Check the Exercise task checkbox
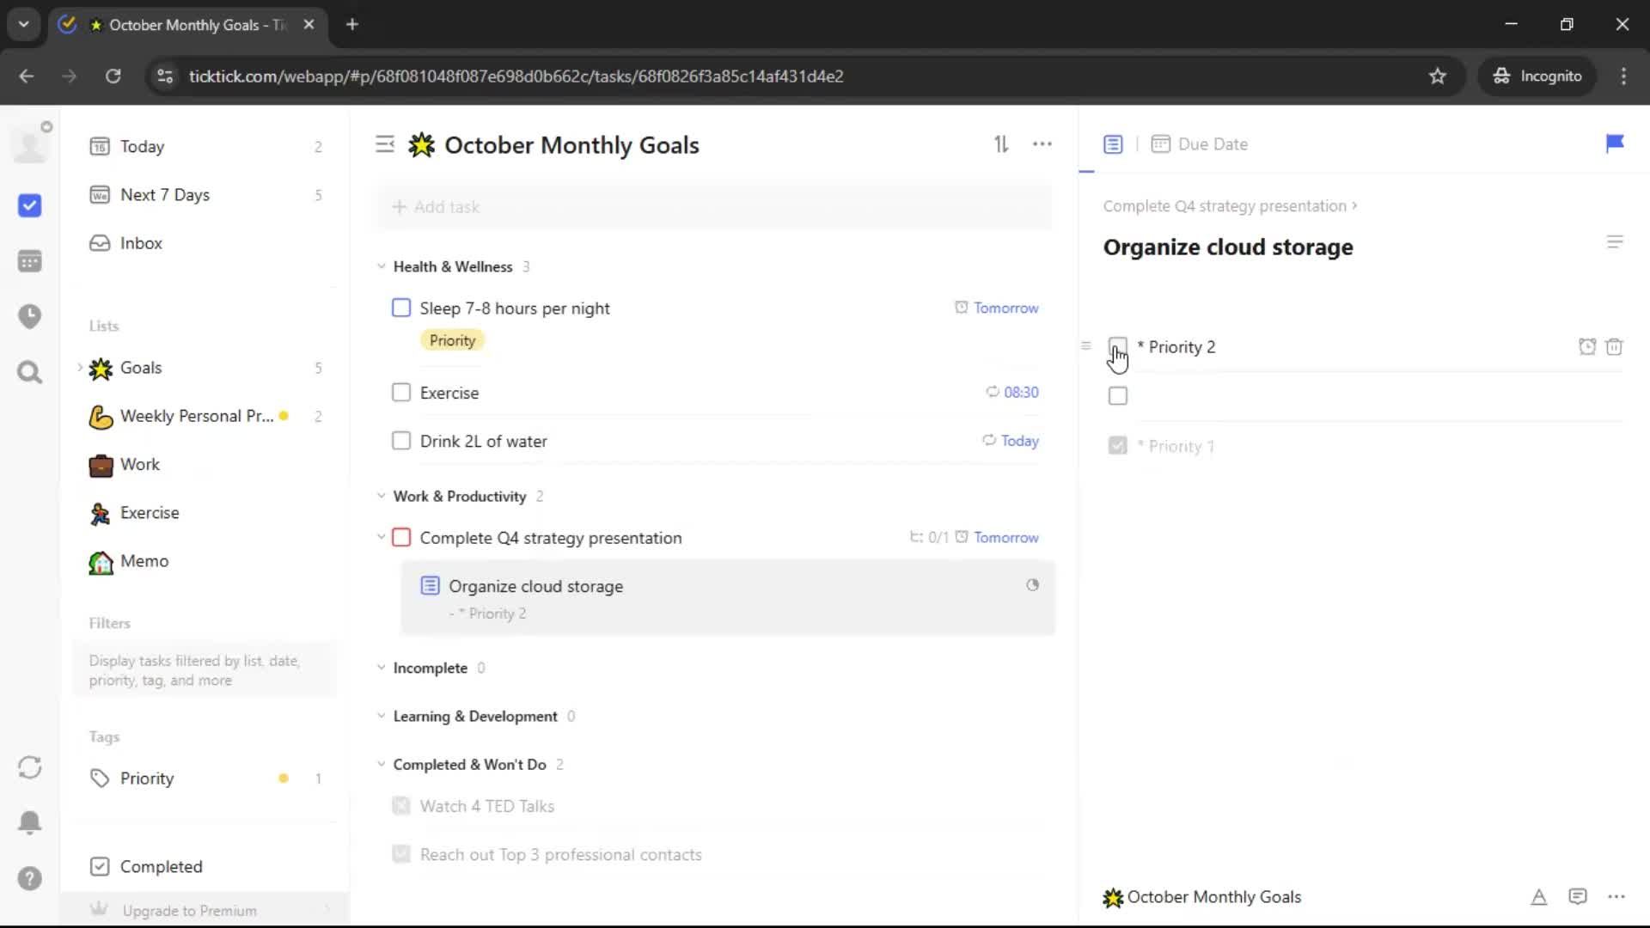Screen dimensions: 1650x928 401,393
